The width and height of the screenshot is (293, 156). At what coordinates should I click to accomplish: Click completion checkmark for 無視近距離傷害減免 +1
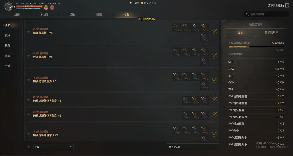coord(214,114)
